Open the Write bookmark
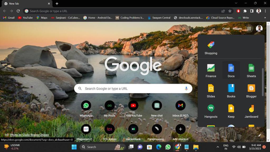270x152 pixels. point(243,18)
